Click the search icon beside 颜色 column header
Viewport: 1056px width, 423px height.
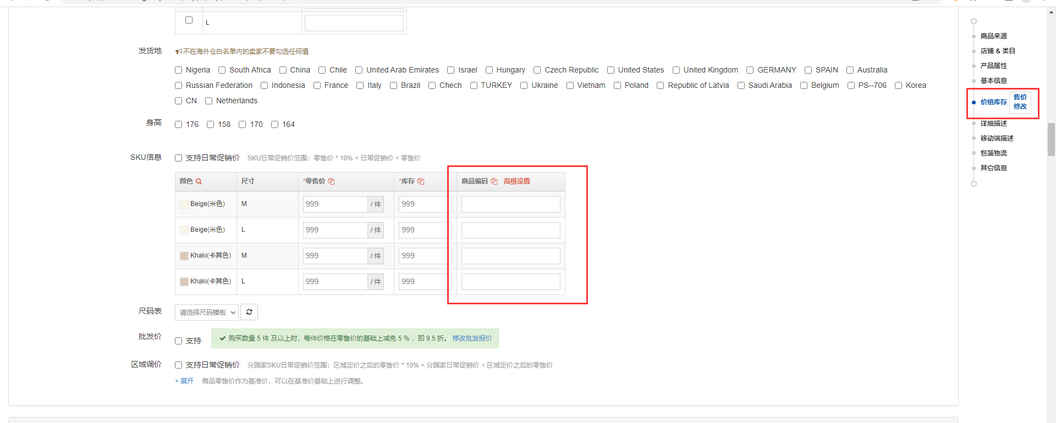(x=199, y=181)
